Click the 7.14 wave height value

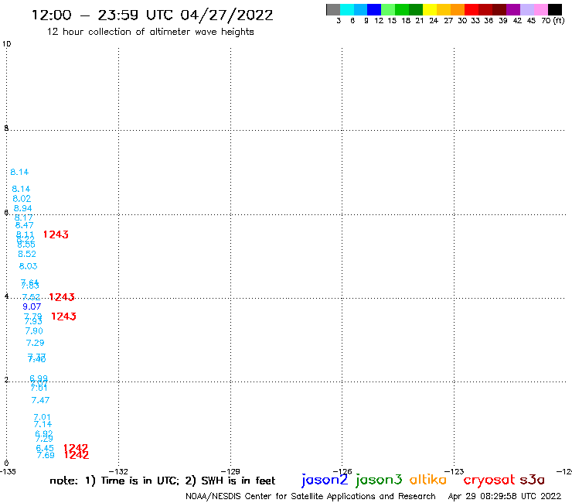point(43,424)
